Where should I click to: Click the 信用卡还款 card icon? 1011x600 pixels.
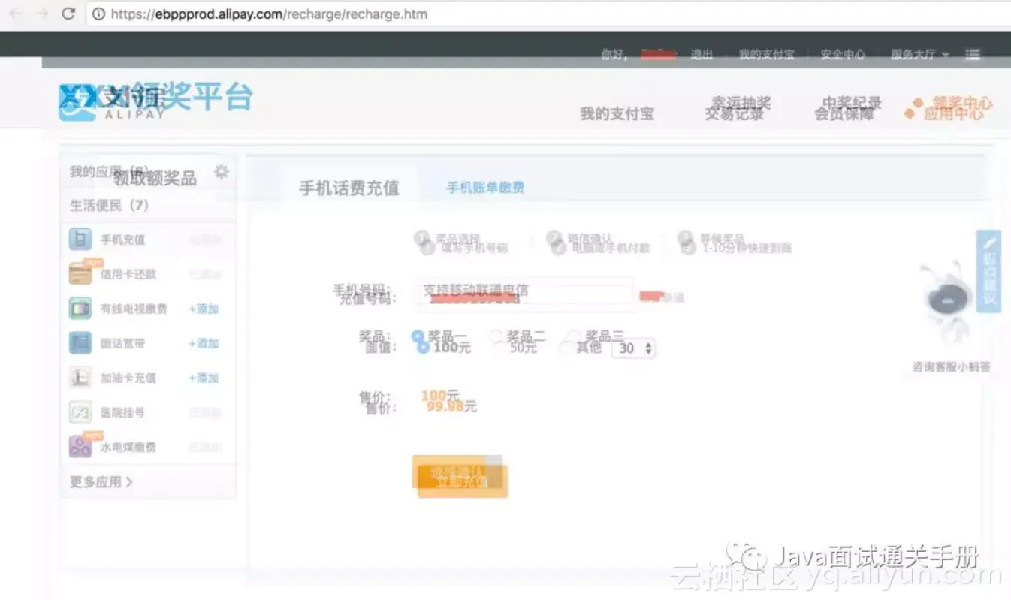click(80, 273)
